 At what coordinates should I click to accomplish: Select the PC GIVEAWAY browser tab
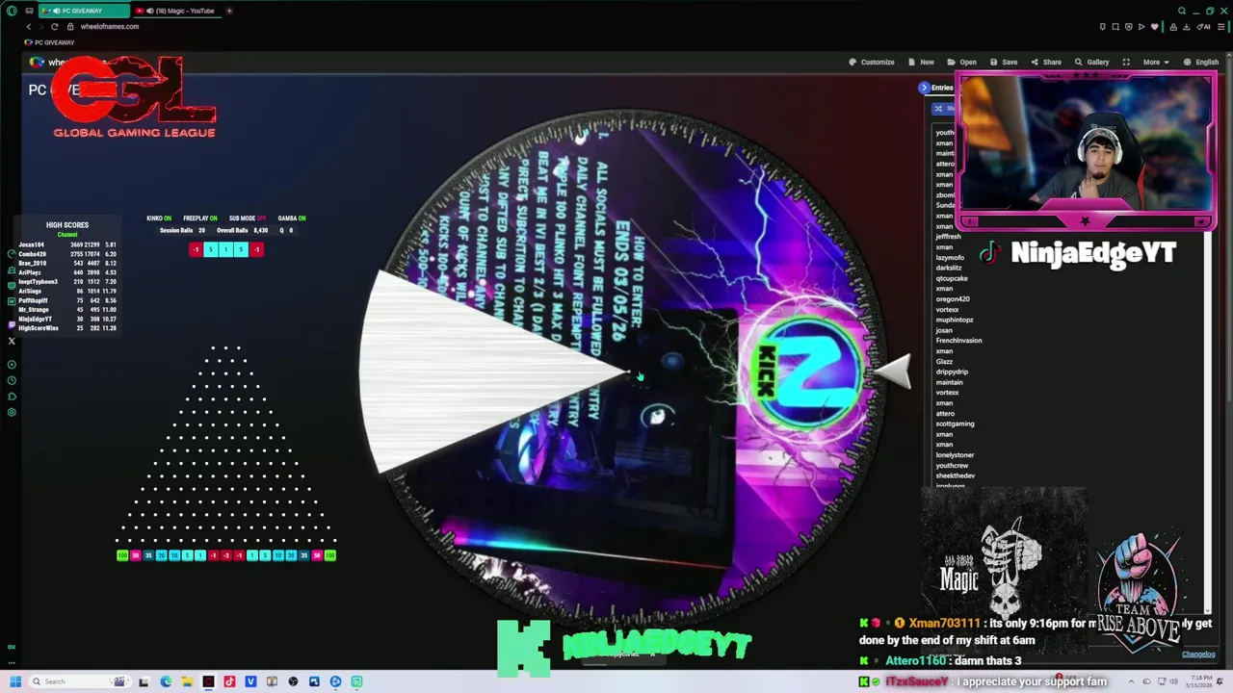(x=84, y=11)
